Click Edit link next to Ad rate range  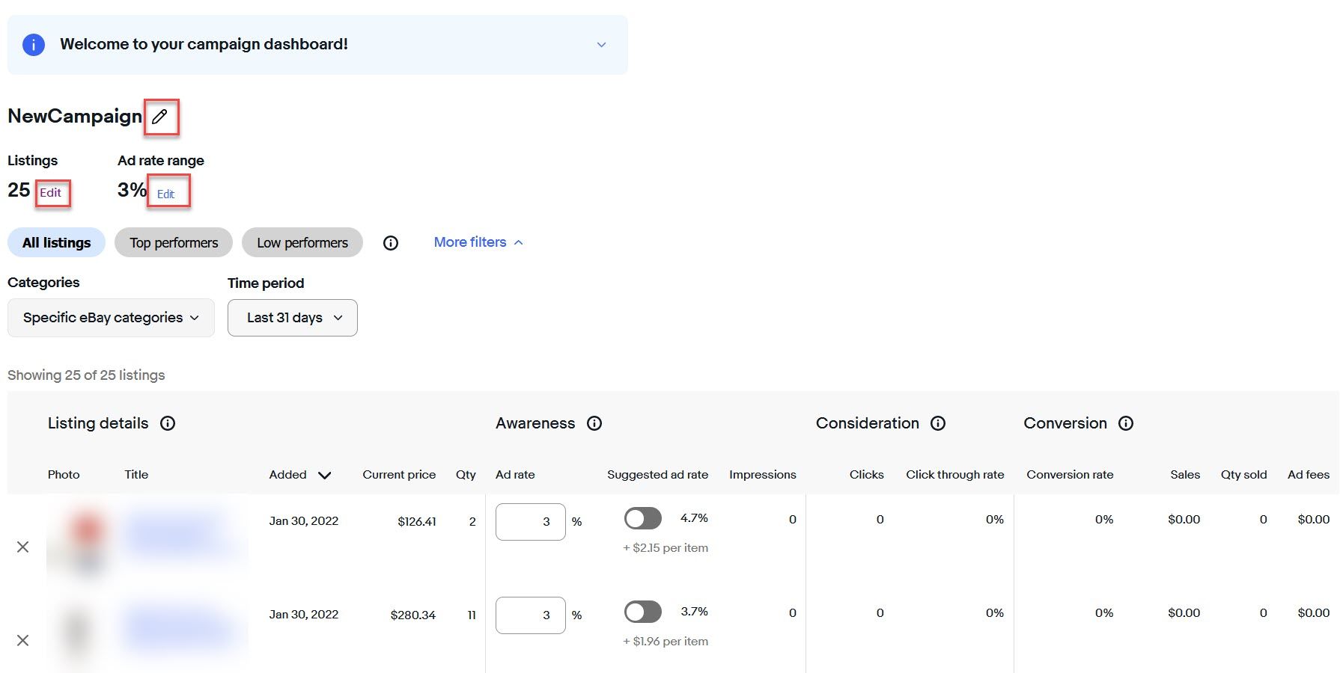pos(165,194)
